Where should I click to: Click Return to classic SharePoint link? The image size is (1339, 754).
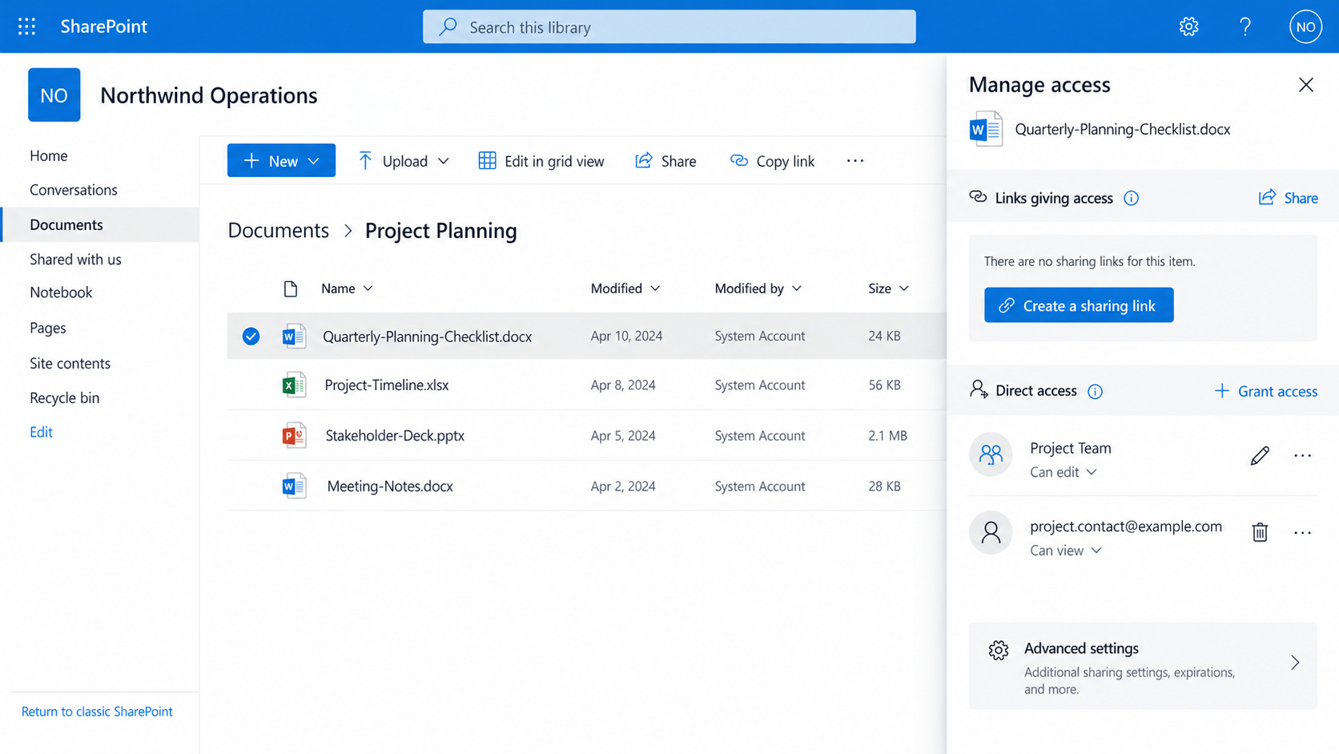point(97,712)
